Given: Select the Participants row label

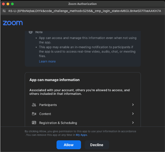Looking at the screenshot, I should pos(48,105).
